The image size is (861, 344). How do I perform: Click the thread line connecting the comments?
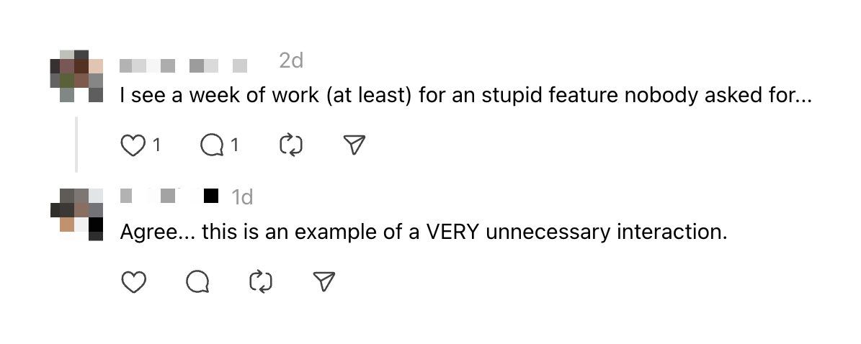[x=76, y=145]
